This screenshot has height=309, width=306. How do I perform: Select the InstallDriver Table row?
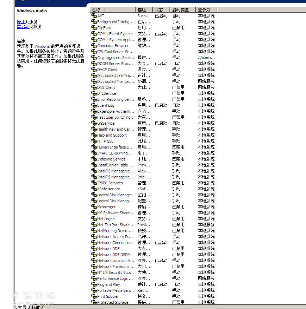pyautogui.click(x=153, y=165)
